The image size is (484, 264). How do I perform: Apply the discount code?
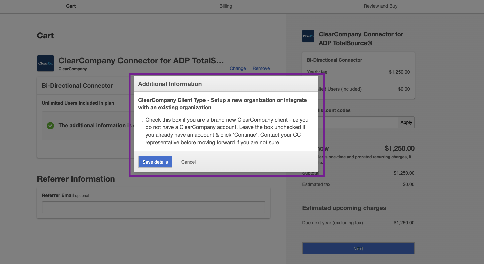coord(406,122)
